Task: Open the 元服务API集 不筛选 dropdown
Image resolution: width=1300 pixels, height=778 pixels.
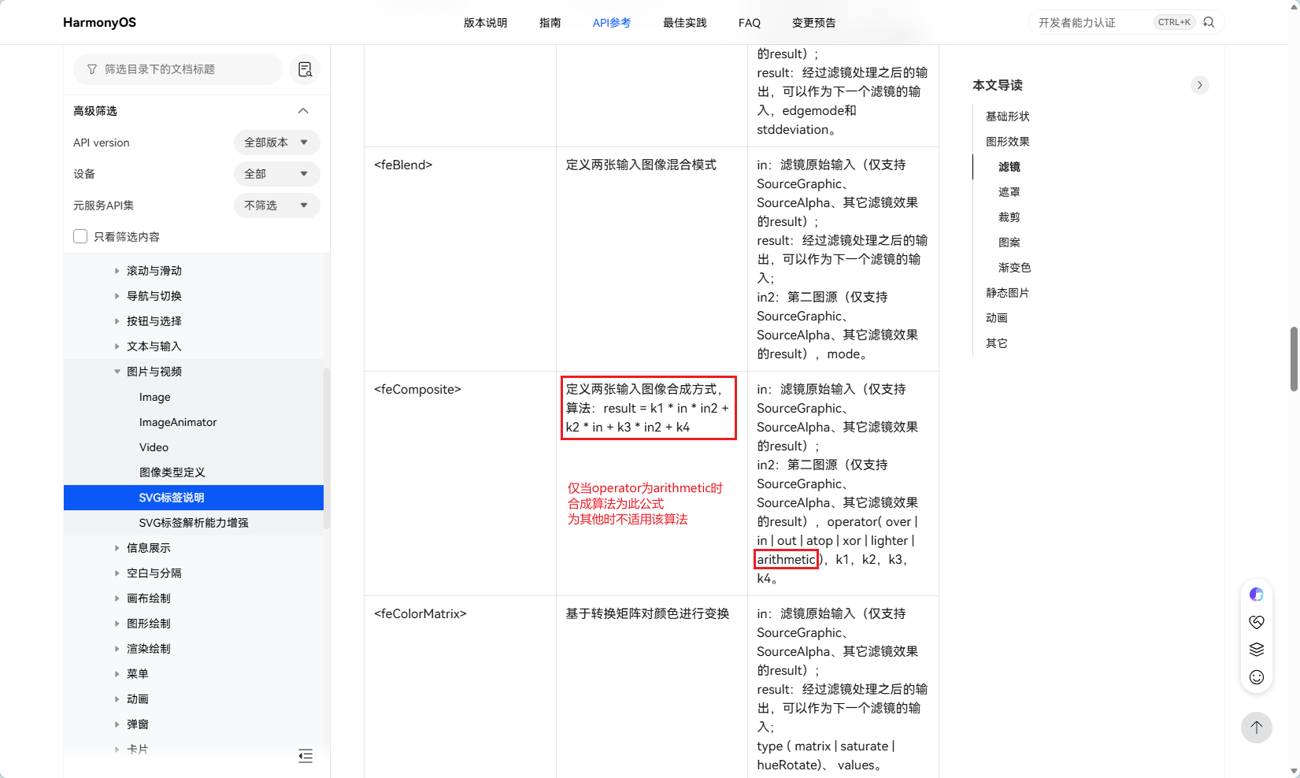Action: 277,206
